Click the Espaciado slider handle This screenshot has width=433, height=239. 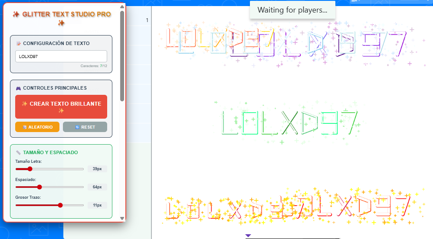(39, 187)
